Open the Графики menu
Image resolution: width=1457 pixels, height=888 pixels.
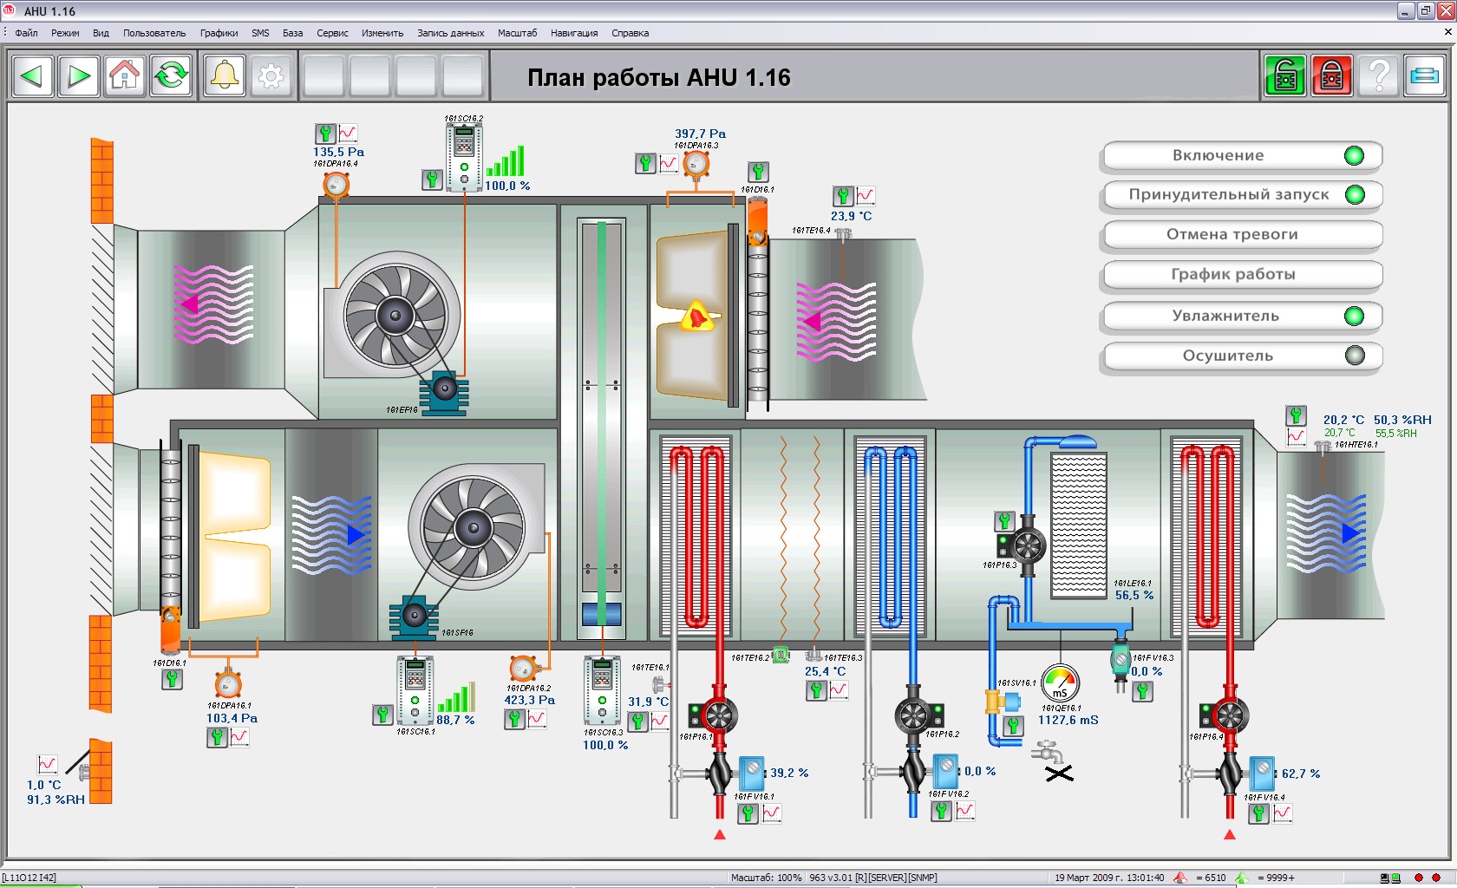pyautogui.click(x=219, y=33)
